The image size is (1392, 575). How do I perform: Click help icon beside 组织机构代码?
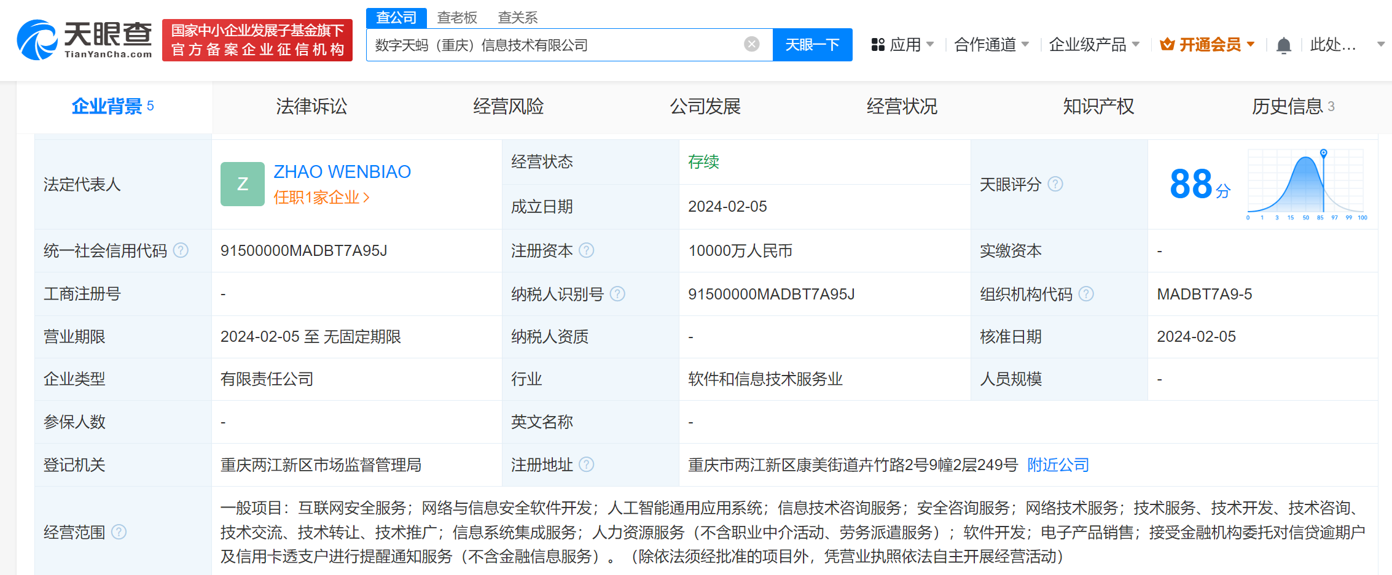tap(1086, 294)
